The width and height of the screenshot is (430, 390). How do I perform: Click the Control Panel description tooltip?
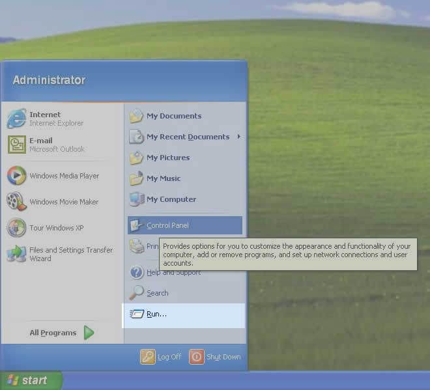tap(288, 255)
